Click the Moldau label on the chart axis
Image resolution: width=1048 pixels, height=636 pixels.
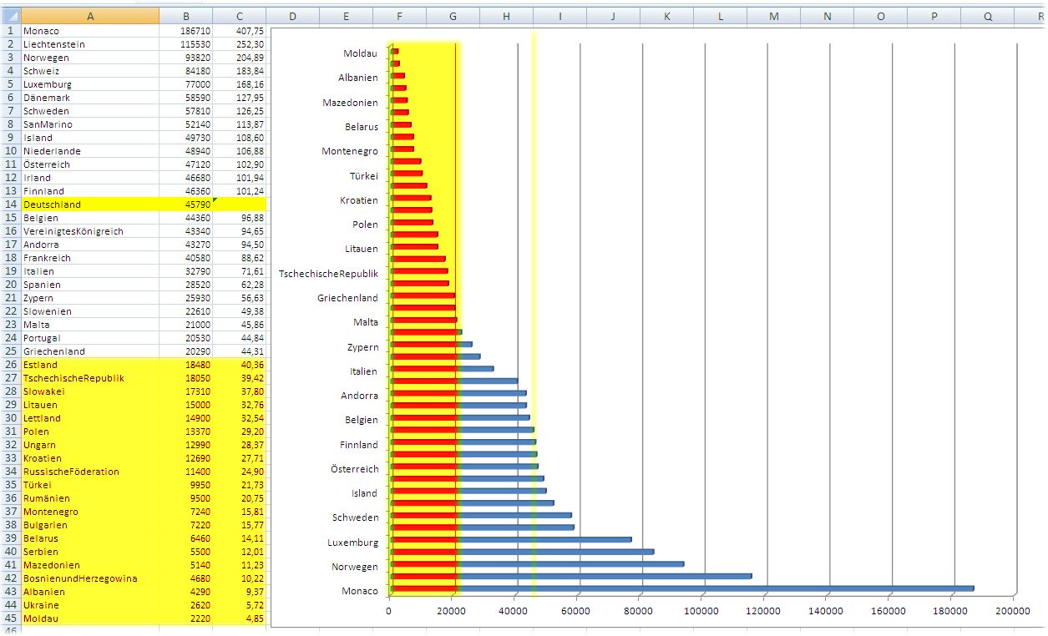pyautogui.click(x=361, y=53)
